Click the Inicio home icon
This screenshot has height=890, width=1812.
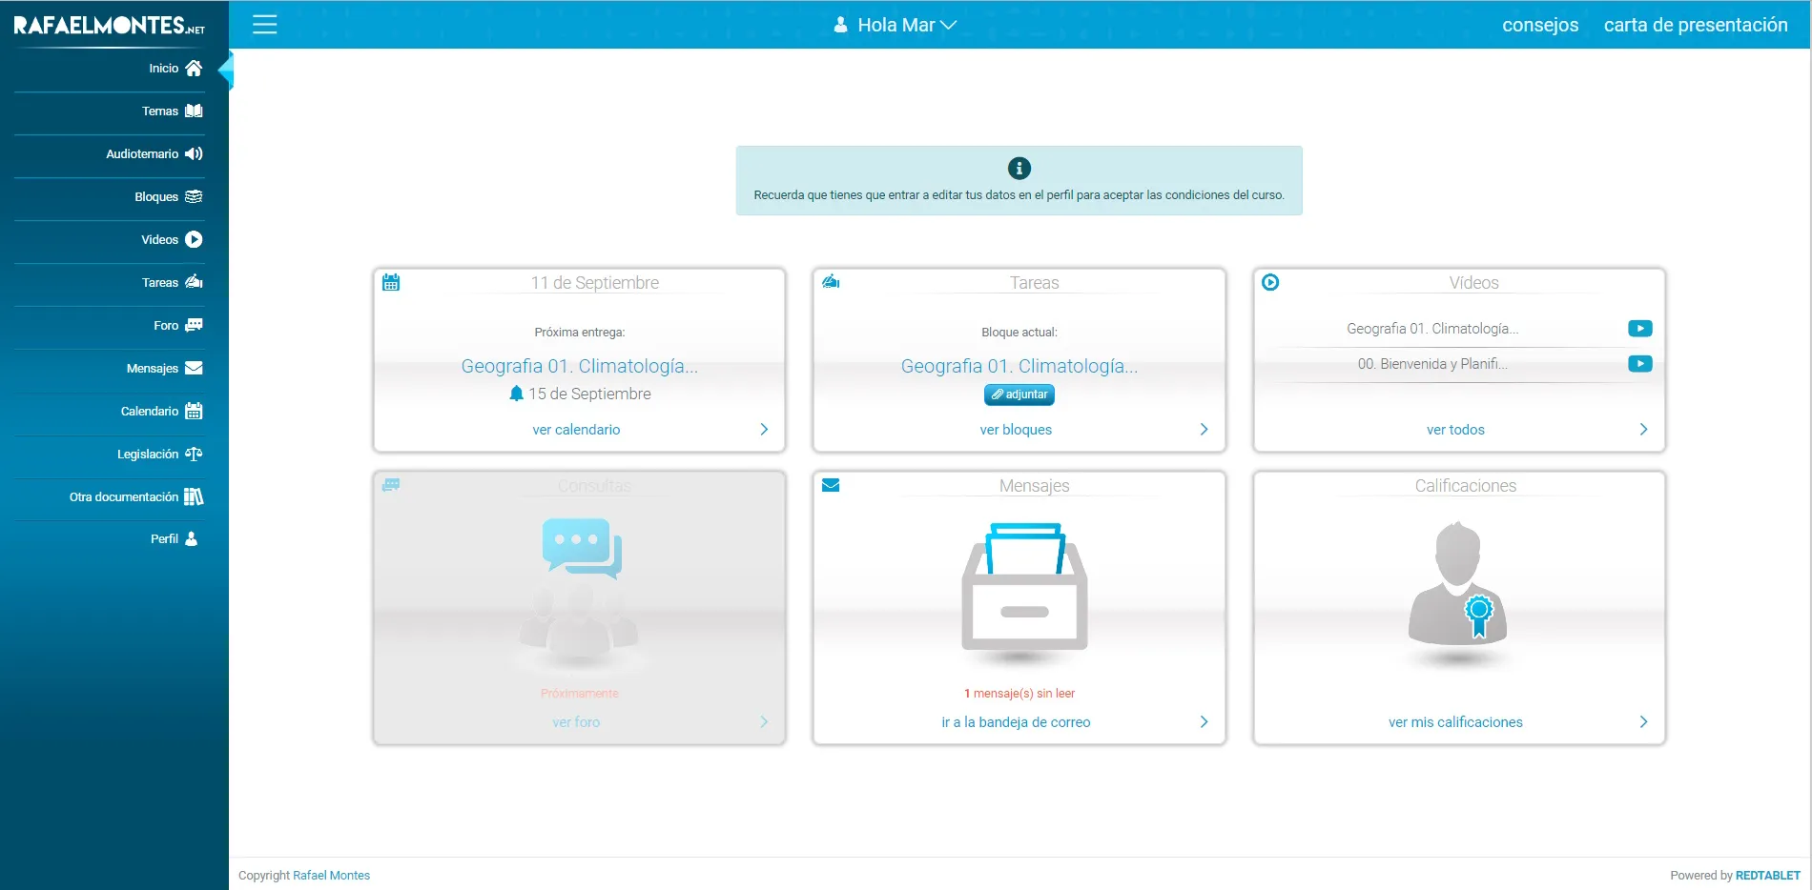(x=194, y=69)
